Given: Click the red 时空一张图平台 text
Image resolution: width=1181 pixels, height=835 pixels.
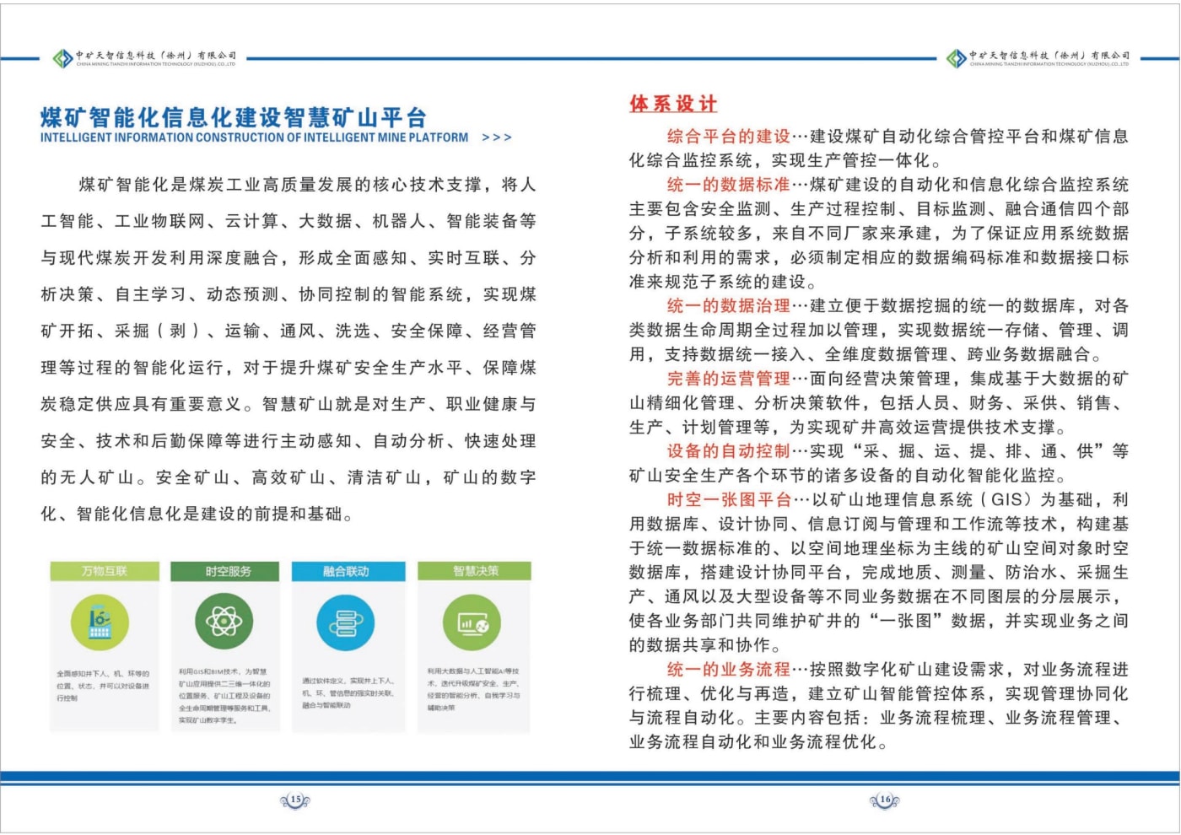Looking at the screenshot, I should click(729, 500).
